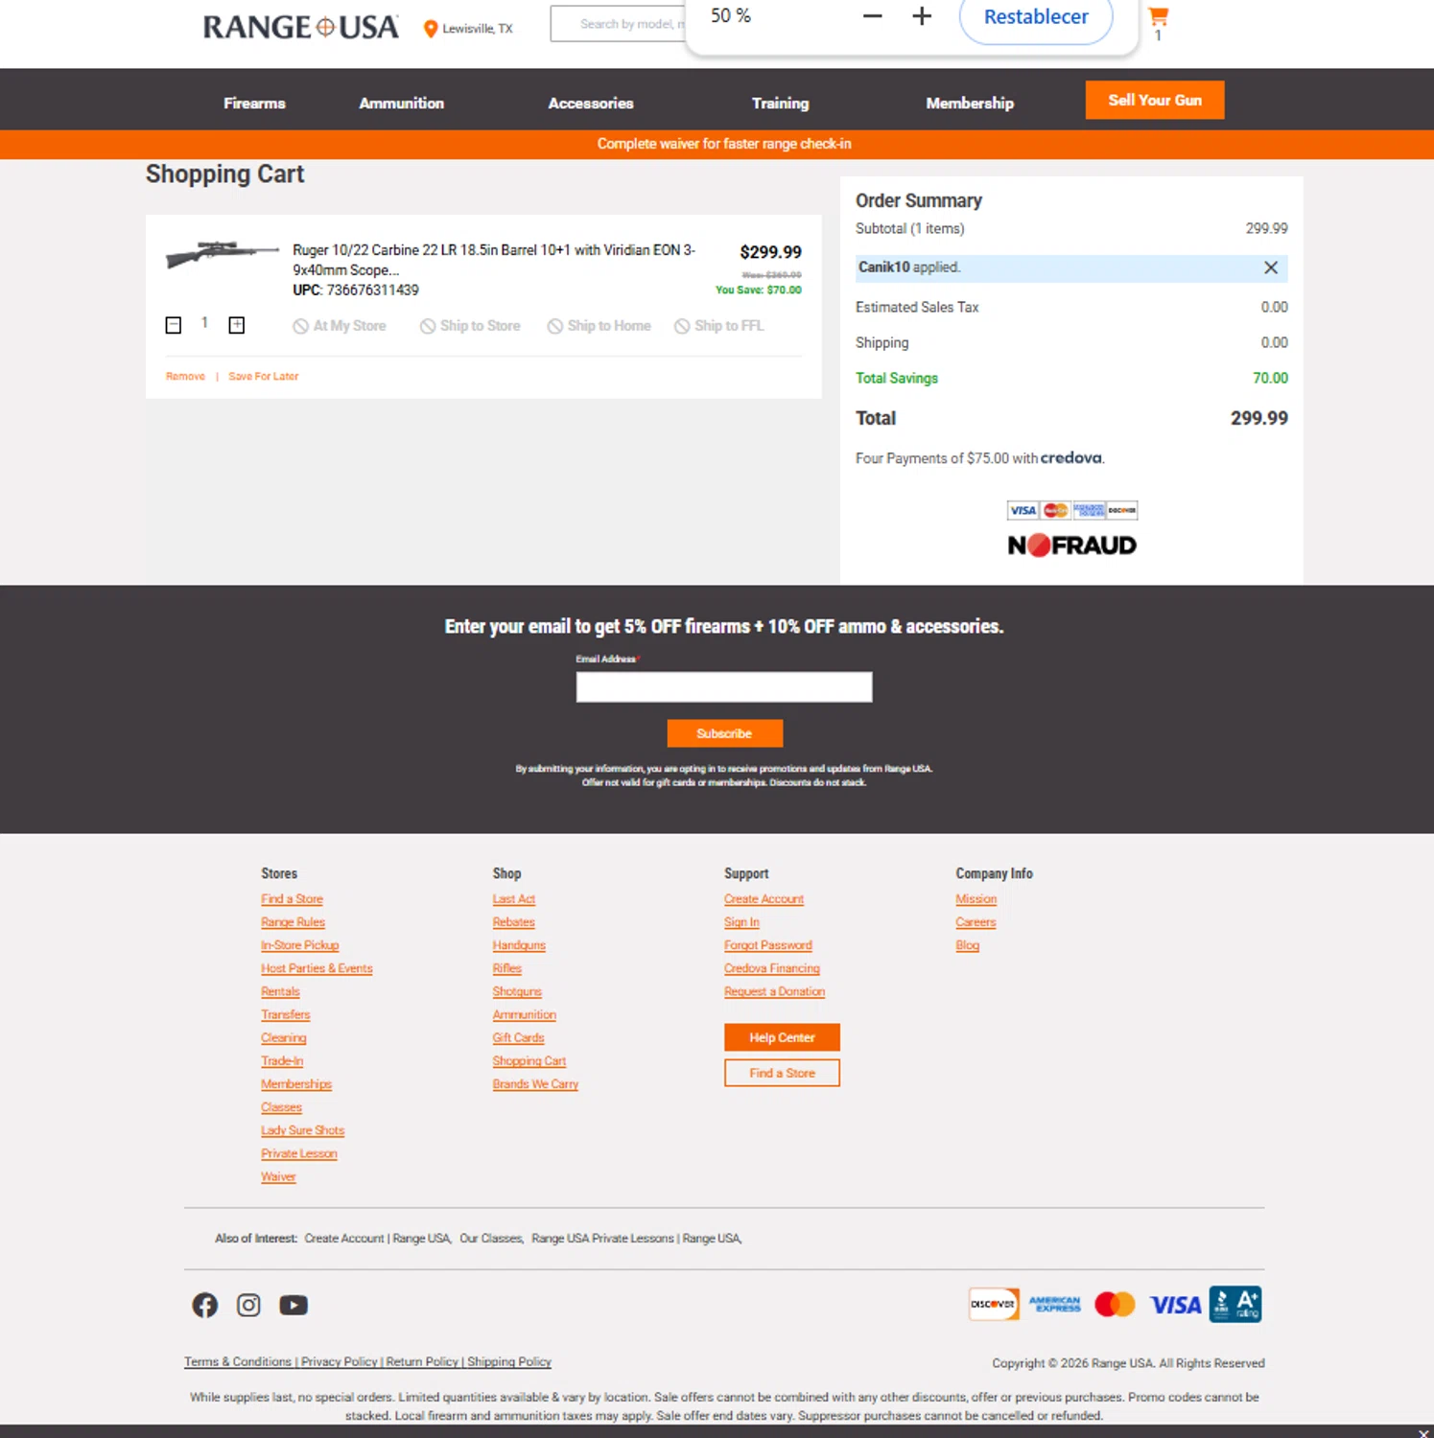Image resolution: width=1434 pixels, height=1438 pixels.
Task: Open the Range Rules link
Action: 293,922
